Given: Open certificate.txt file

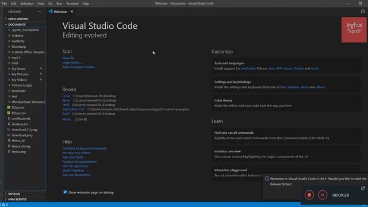Looking at the screenshot, I should pyautogui.click(x=21, y=118).
